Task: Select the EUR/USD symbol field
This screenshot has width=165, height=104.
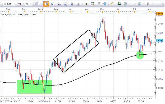Action: pos(8,4)
